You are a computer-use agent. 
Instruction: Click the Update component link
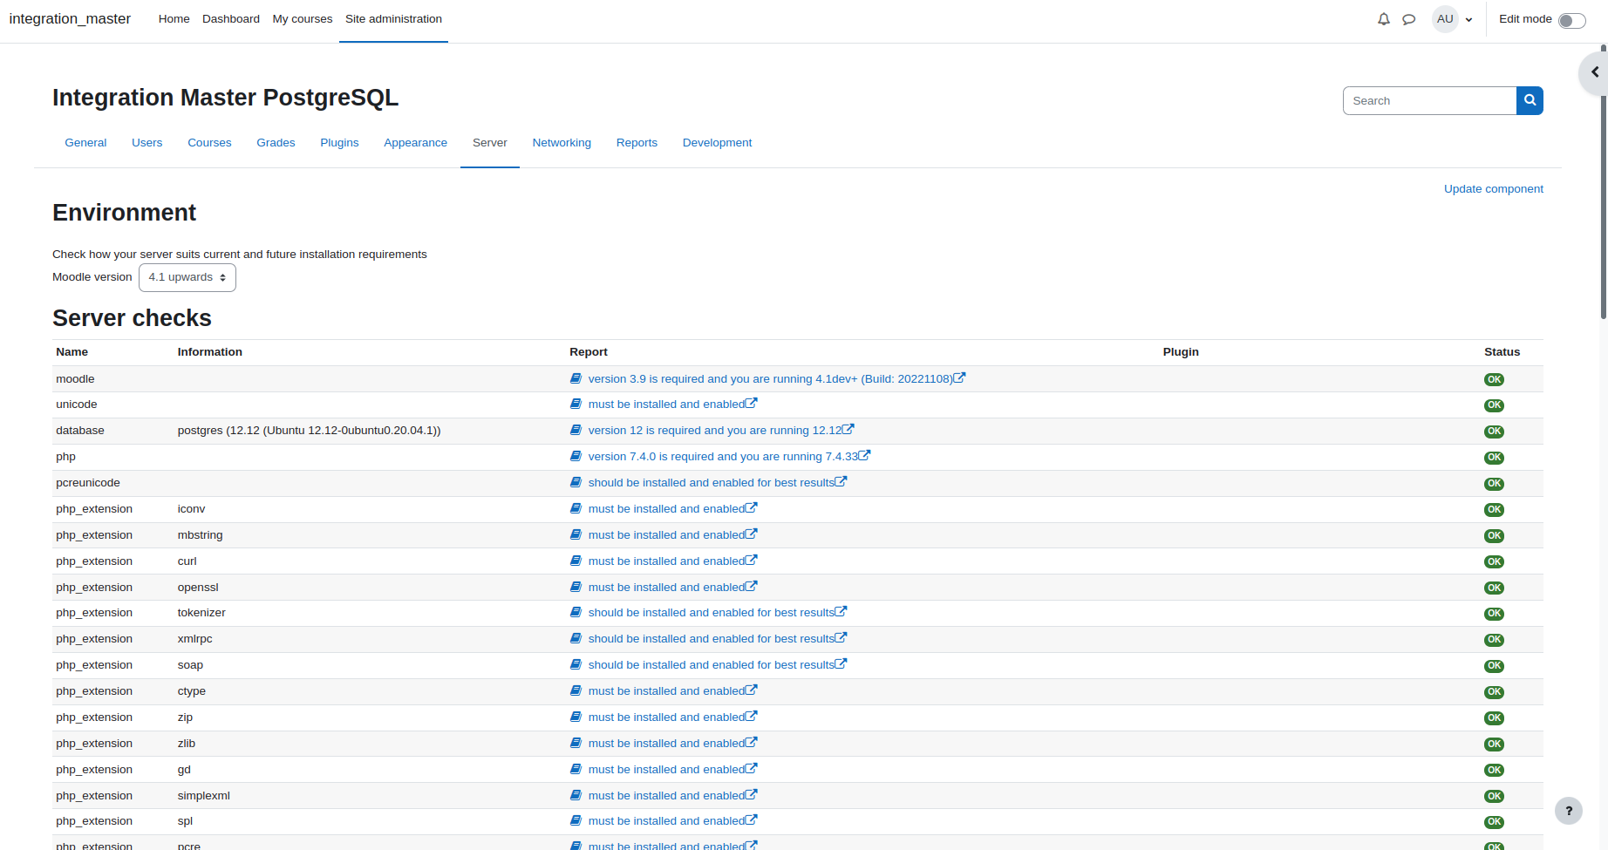(x=1493, y=189)
